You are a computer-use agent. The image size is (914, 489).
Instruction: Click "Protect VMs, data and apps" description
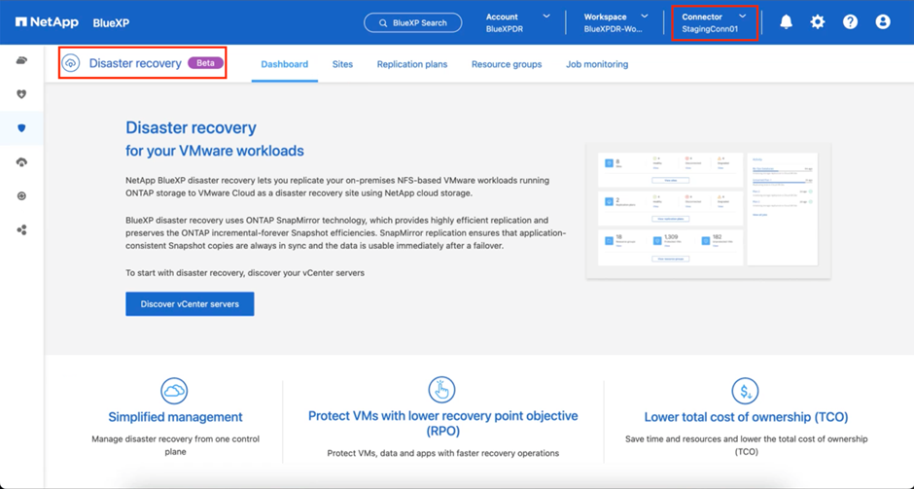tap(443, 453)
